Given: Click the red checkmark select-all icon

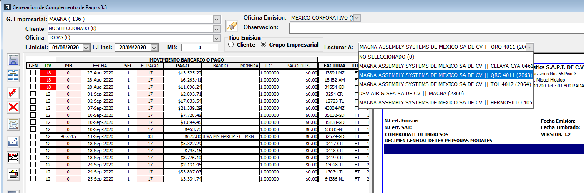Looking at the screenshot, I should (13, 92).
